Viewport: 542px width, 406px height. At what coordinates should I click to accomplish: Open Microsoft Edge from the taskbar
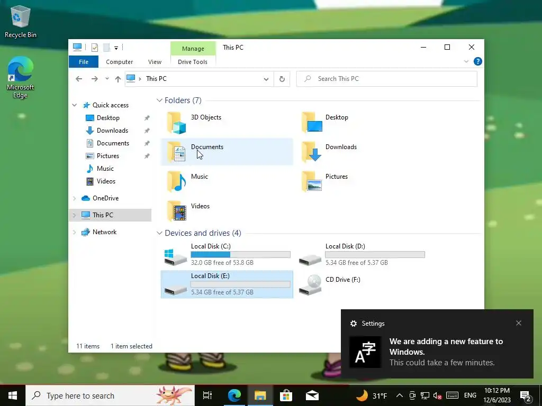coord(234,395)
